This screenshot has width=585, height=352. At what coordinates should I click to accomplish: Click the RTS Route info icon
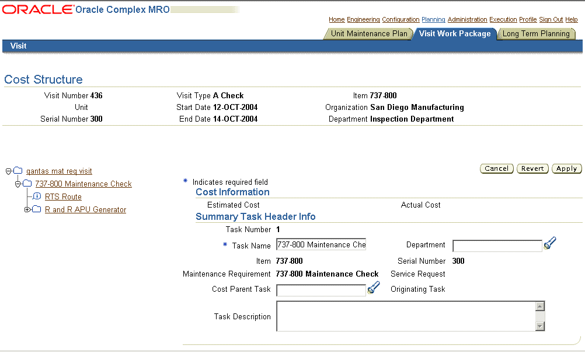point(37,196)
